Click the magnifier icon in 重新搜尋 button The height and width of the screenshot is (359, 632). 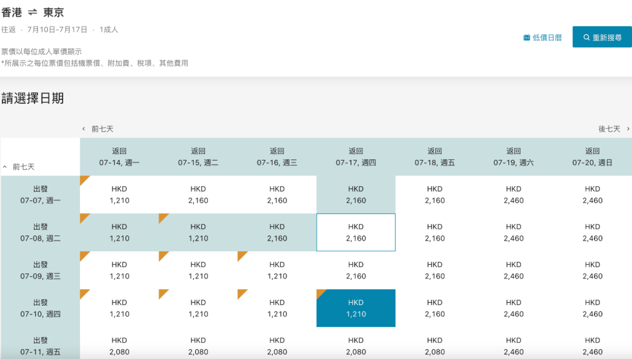tap(586, 37)
